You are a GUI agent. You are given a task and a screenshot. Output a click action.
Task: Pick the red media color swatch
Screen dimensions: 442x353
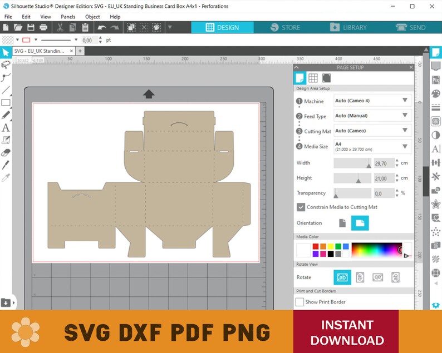point(316,246)
